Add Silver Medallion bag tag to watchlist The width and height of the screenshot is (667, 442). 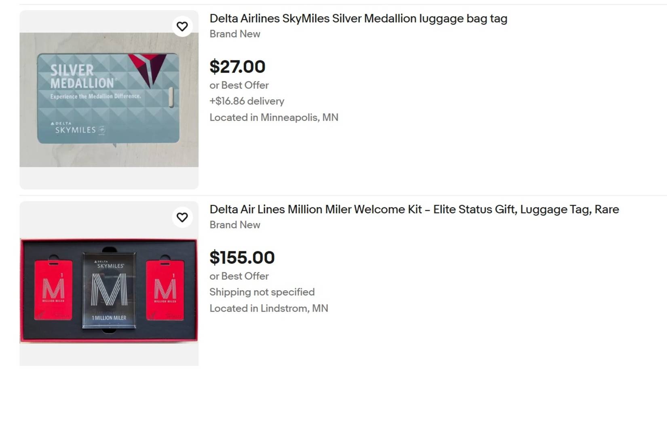[x=182, y=26]
